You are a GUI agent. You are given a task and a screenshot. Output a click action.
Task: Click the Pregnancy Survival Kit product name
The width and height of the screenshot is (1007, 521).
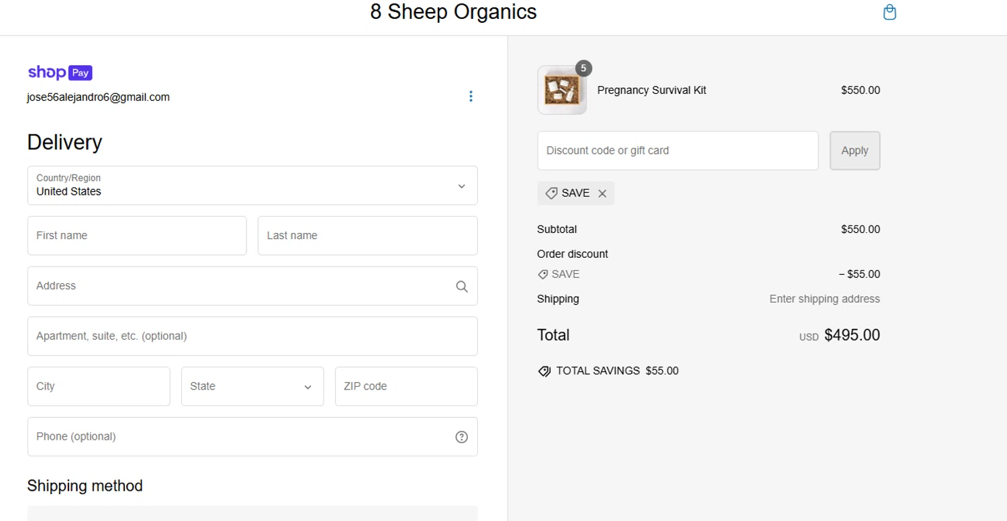652,90
